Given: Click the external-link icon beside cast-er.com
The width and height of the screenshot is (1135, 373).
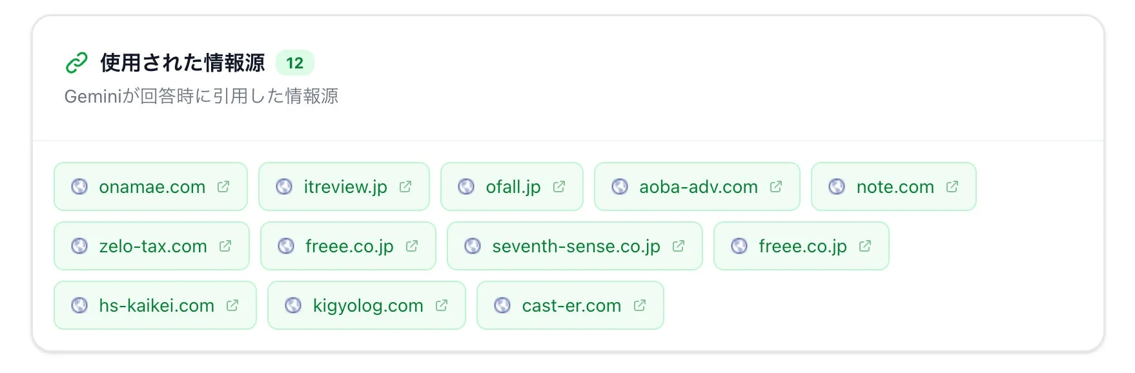Looking at the screenshot, I should [640, 305].
